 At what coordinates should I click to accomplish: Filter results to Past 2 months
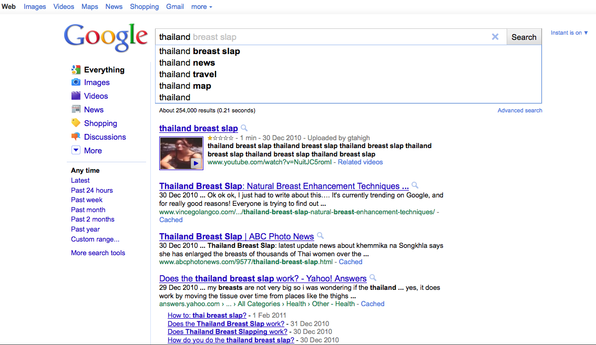tap(93, 219)
